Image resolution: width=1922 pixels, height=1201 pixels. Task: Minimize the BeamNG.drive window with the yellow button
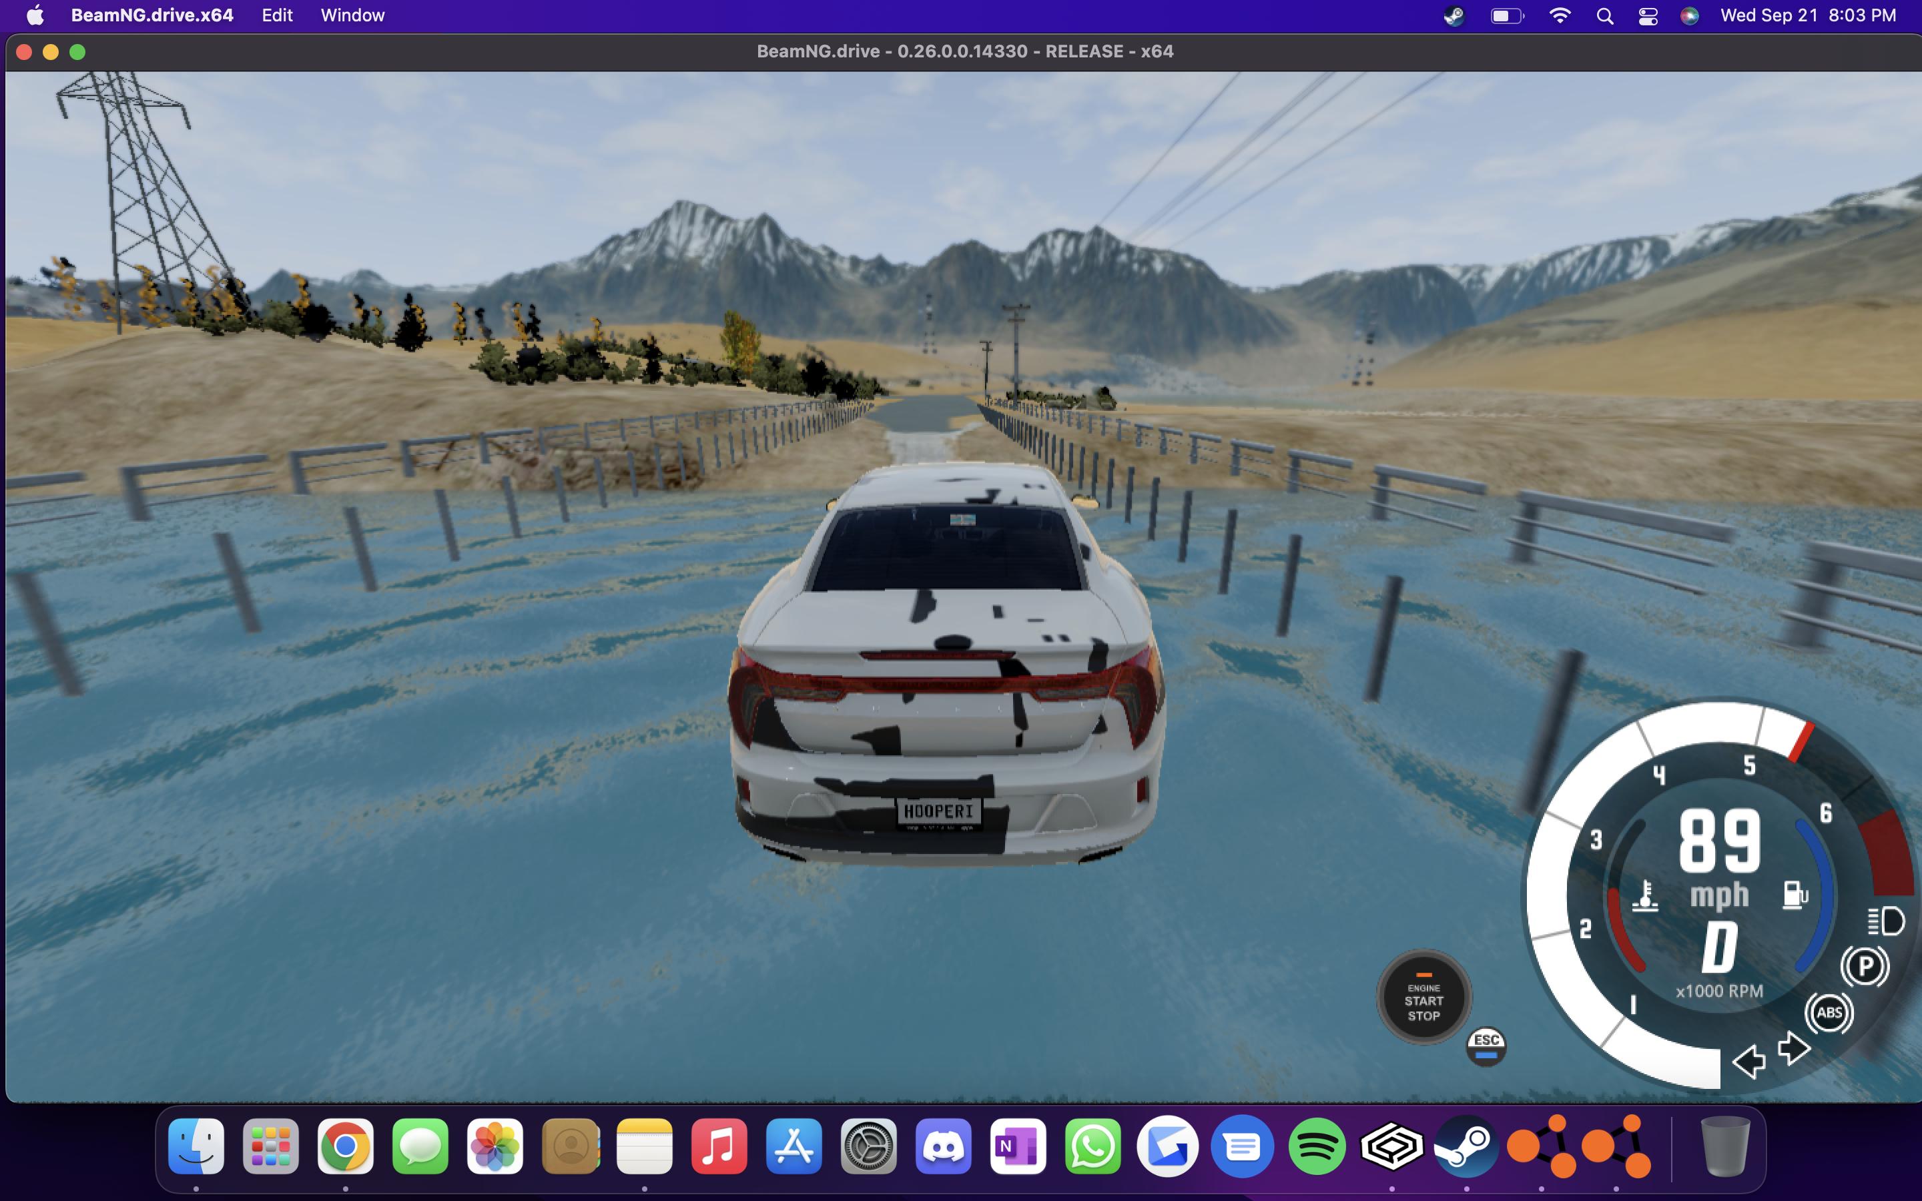point(51,51)
